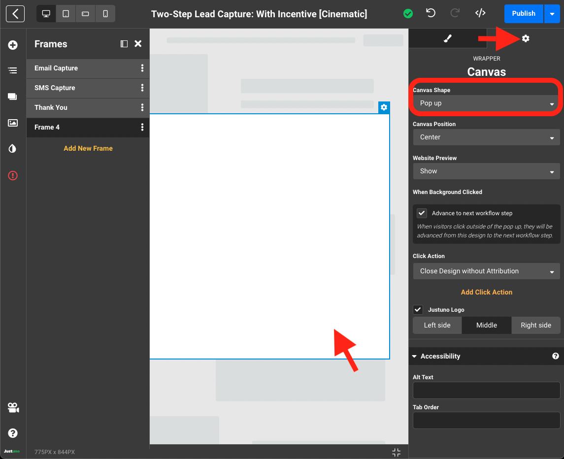Click the Publish button

point(523,14)
